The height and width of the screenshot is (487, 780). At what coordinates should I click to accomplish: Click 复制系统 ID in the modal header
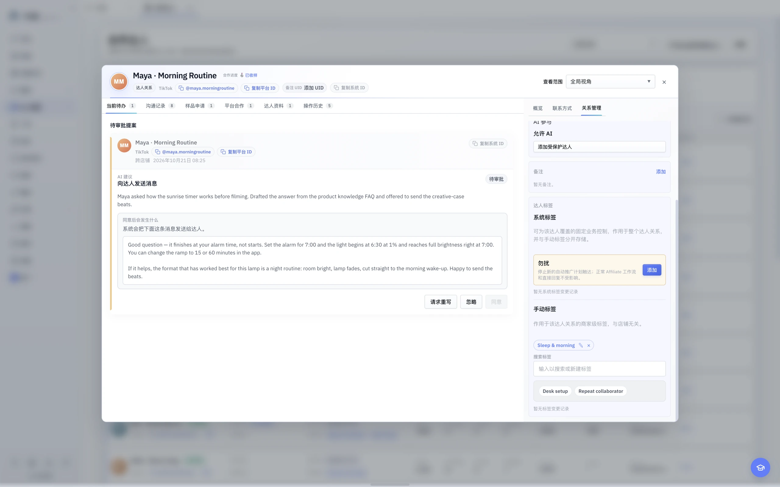point(349,88)
